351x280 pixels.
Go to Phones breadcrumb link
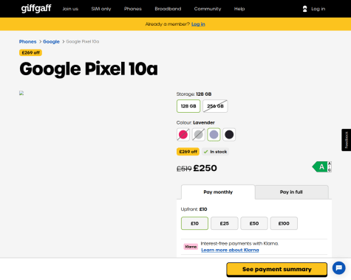click(x=27, y=41)
